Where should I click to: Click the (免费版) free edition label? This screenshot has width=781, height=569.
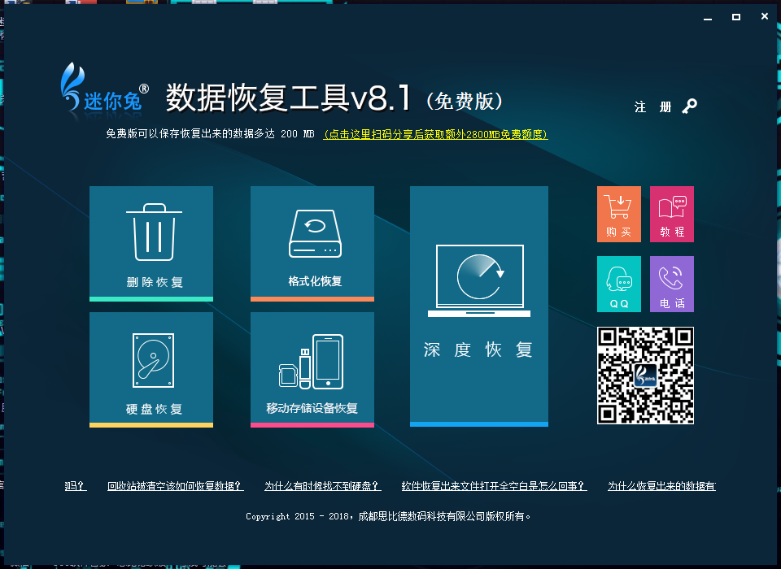tap(465, 101)
